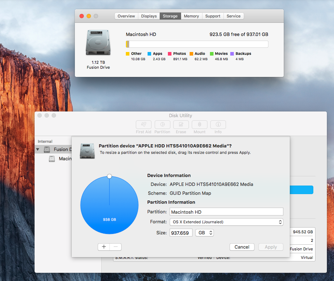Open the Service tab
This screenshot has width=334, height=281.
point(234,16)
